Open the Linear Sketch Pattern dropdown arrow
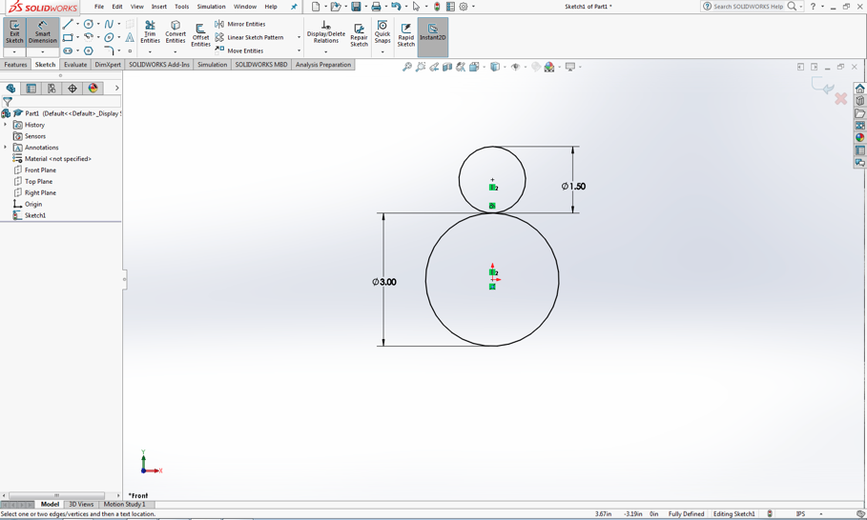 pyautogui.click(x=299, y=37)
